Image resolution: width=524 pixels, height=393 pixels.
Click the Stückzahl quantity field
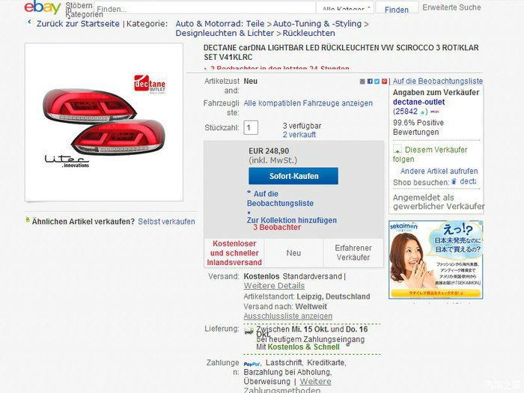tap(251, 128)
